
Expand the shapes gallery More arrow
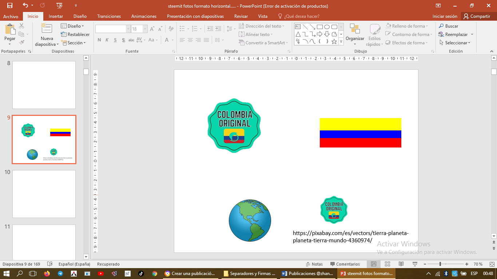tap(341, 42)
